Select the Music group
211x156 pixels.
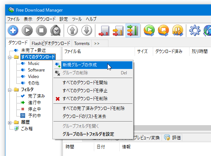tap(34, 63)
